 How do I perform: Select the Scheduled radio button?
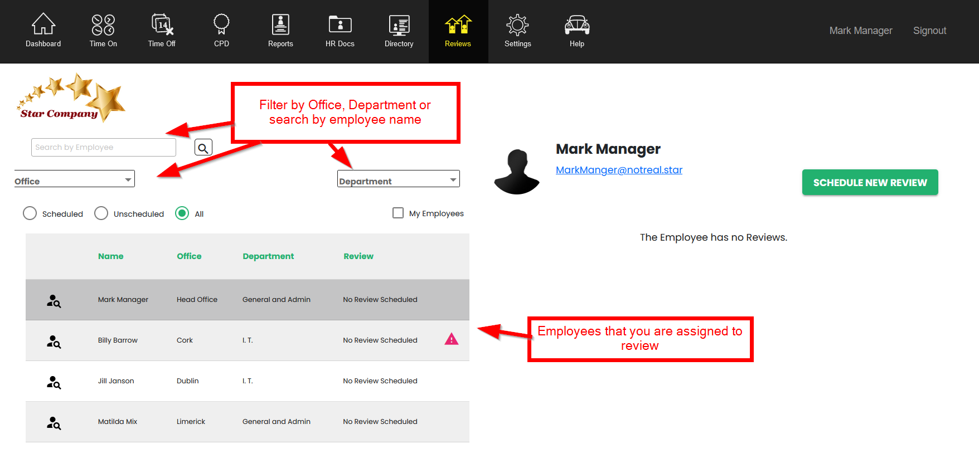(30, 213)
